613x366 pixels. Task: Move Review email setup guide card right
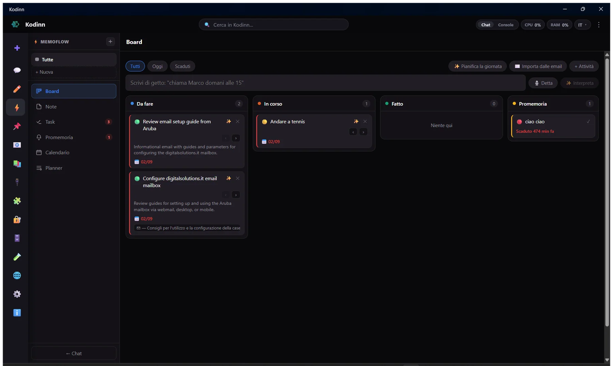coord(236,138)
